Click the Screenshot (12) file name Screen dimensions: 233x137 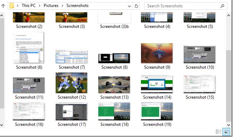coord(72,97)
